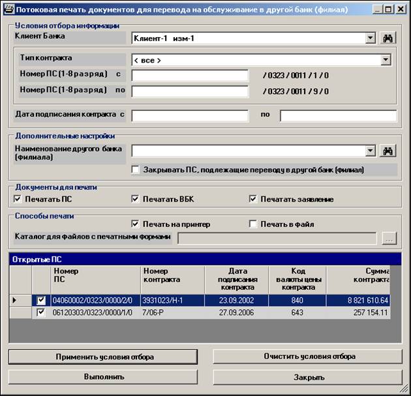Image resolution: width=411 pixels, height=396 pixels.
Task: Toggle the Печатать ВБК checkbox
Action: tap(136, 199)
